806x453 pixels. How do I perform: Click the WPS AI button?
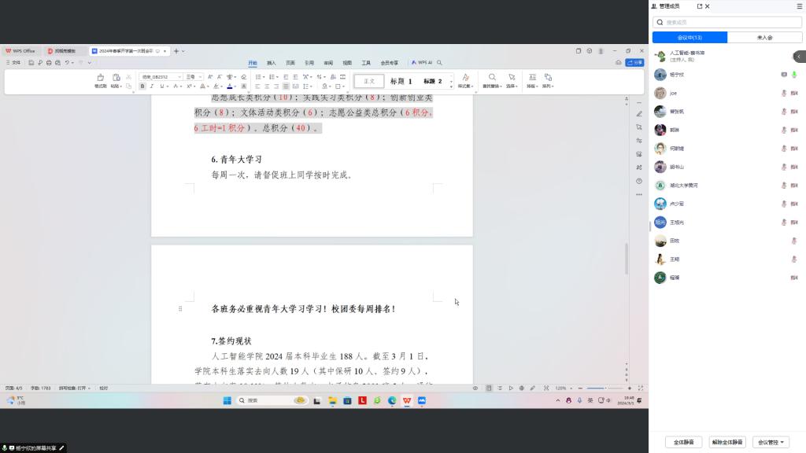click(423, 62)
